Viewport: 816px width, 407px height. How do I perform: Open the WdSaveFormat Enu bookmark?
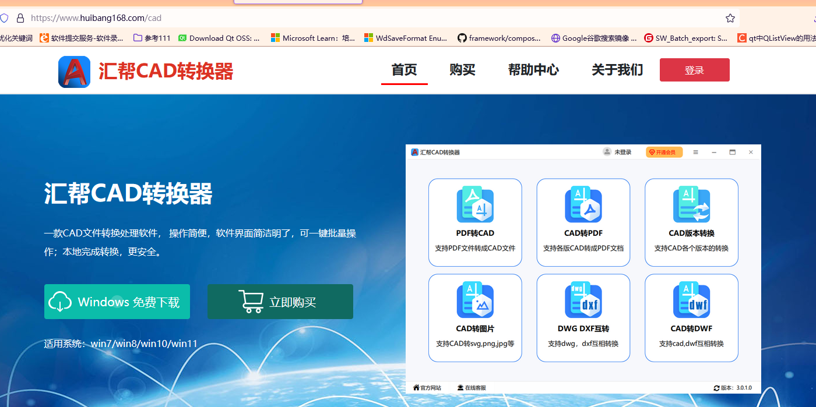[406, 38]
